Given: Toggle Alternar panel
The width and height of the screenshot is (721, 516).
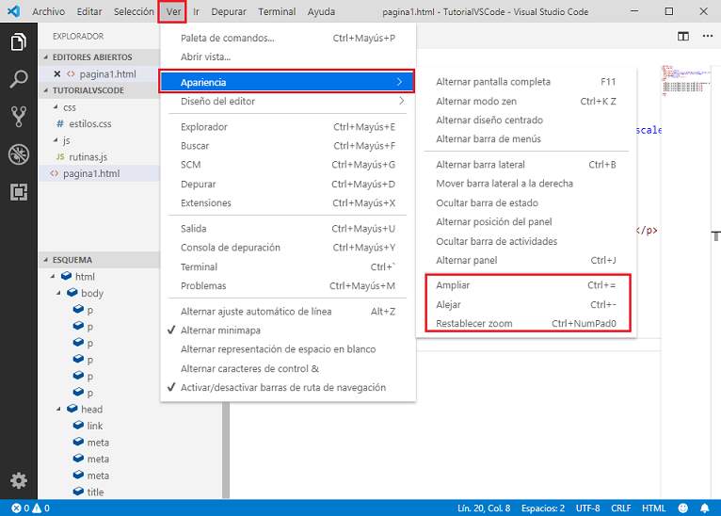Looking at the screenshot, I should pyautogui.click(x=525, y=260).
